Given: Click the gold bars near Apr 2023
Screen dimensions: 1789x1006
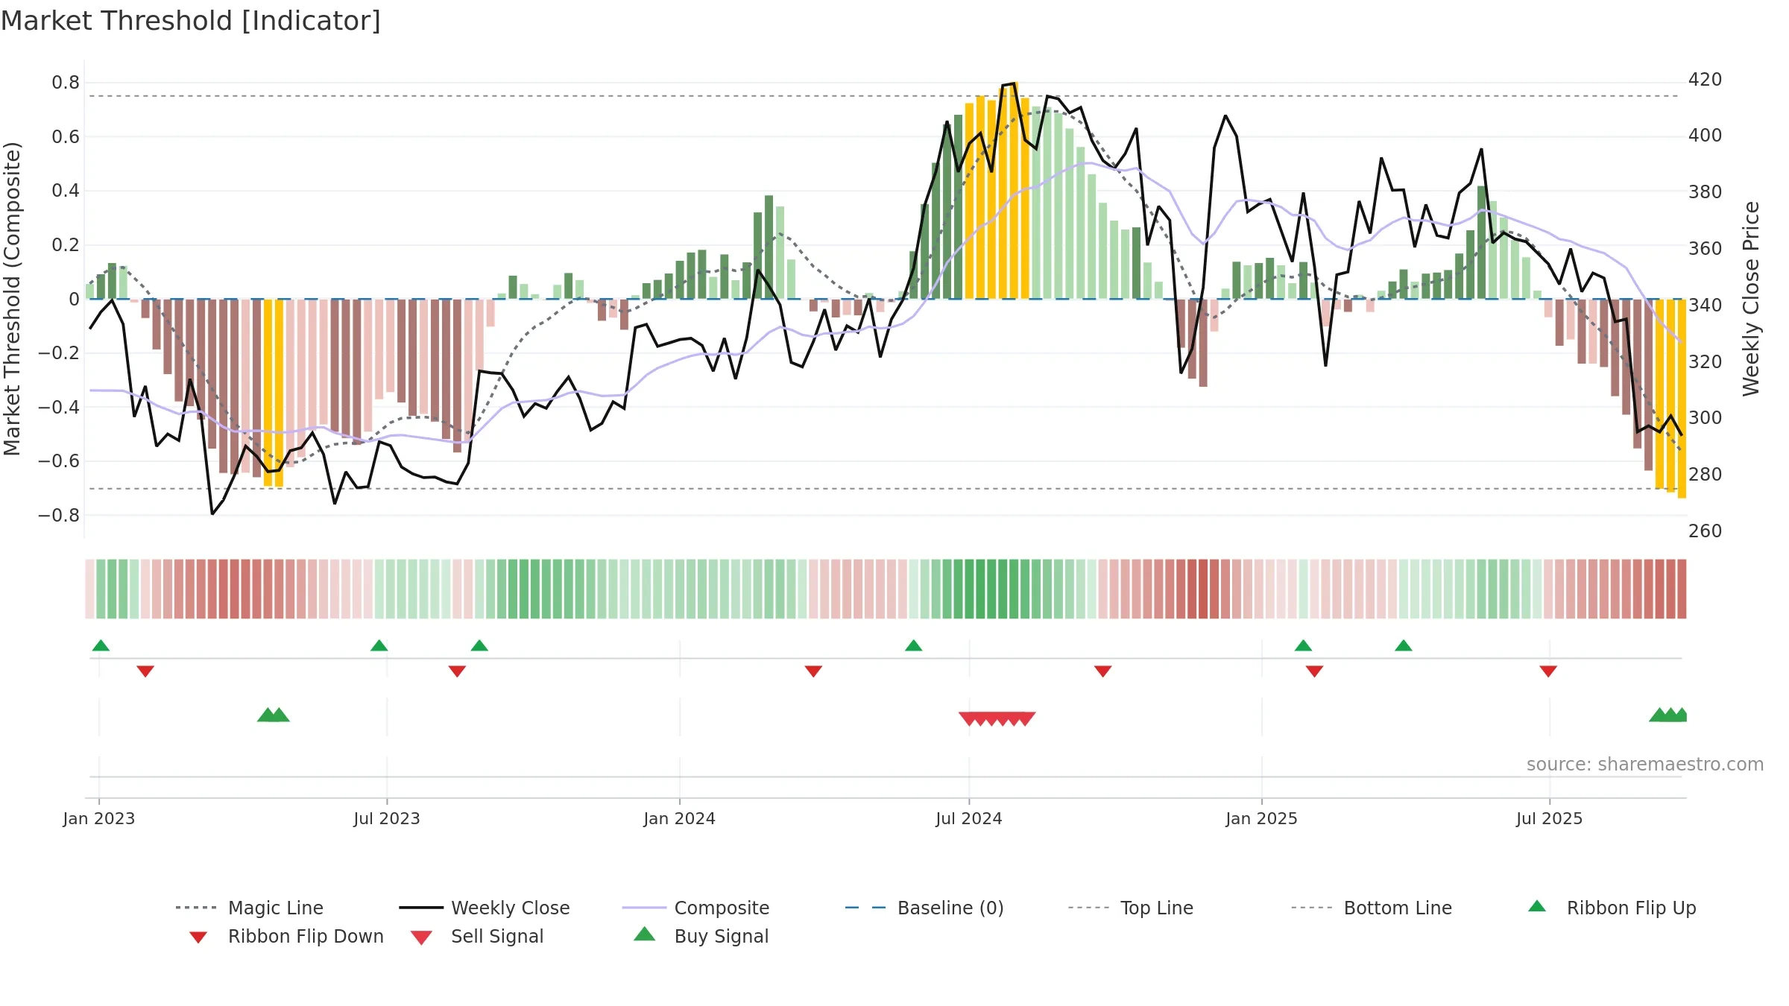Looking at the screenshot, I should click(274, 393).
